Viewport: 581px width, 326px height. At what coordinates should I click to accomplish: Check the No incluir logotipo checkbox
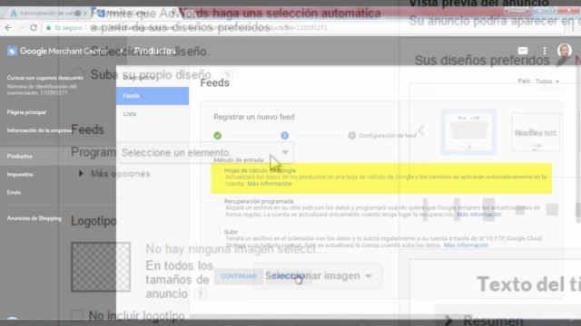click(x=77, y=316)
